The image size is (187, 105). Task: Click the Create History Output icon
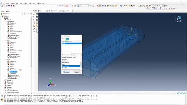coord(34,20)
